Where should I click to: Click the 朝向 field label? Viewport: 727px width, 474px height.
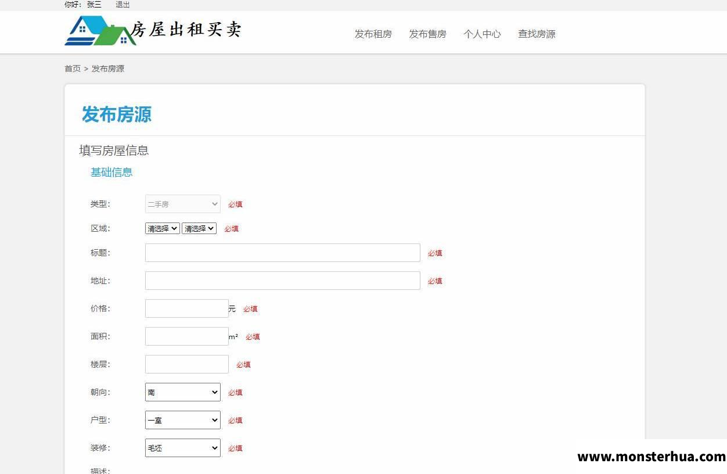pyautogui.click(x=100, y=392)
